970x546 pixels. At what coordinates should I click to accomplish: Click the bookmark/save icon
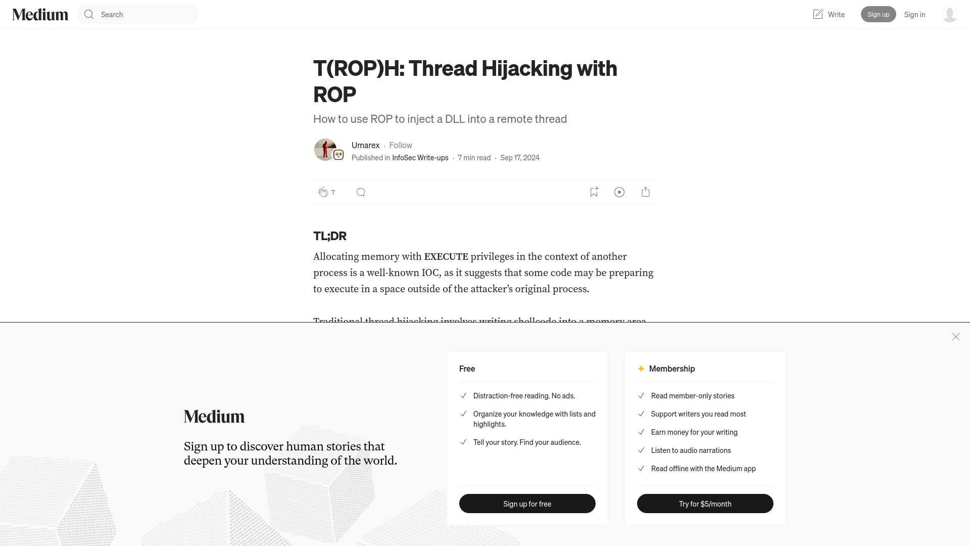(x=594, y=192)
